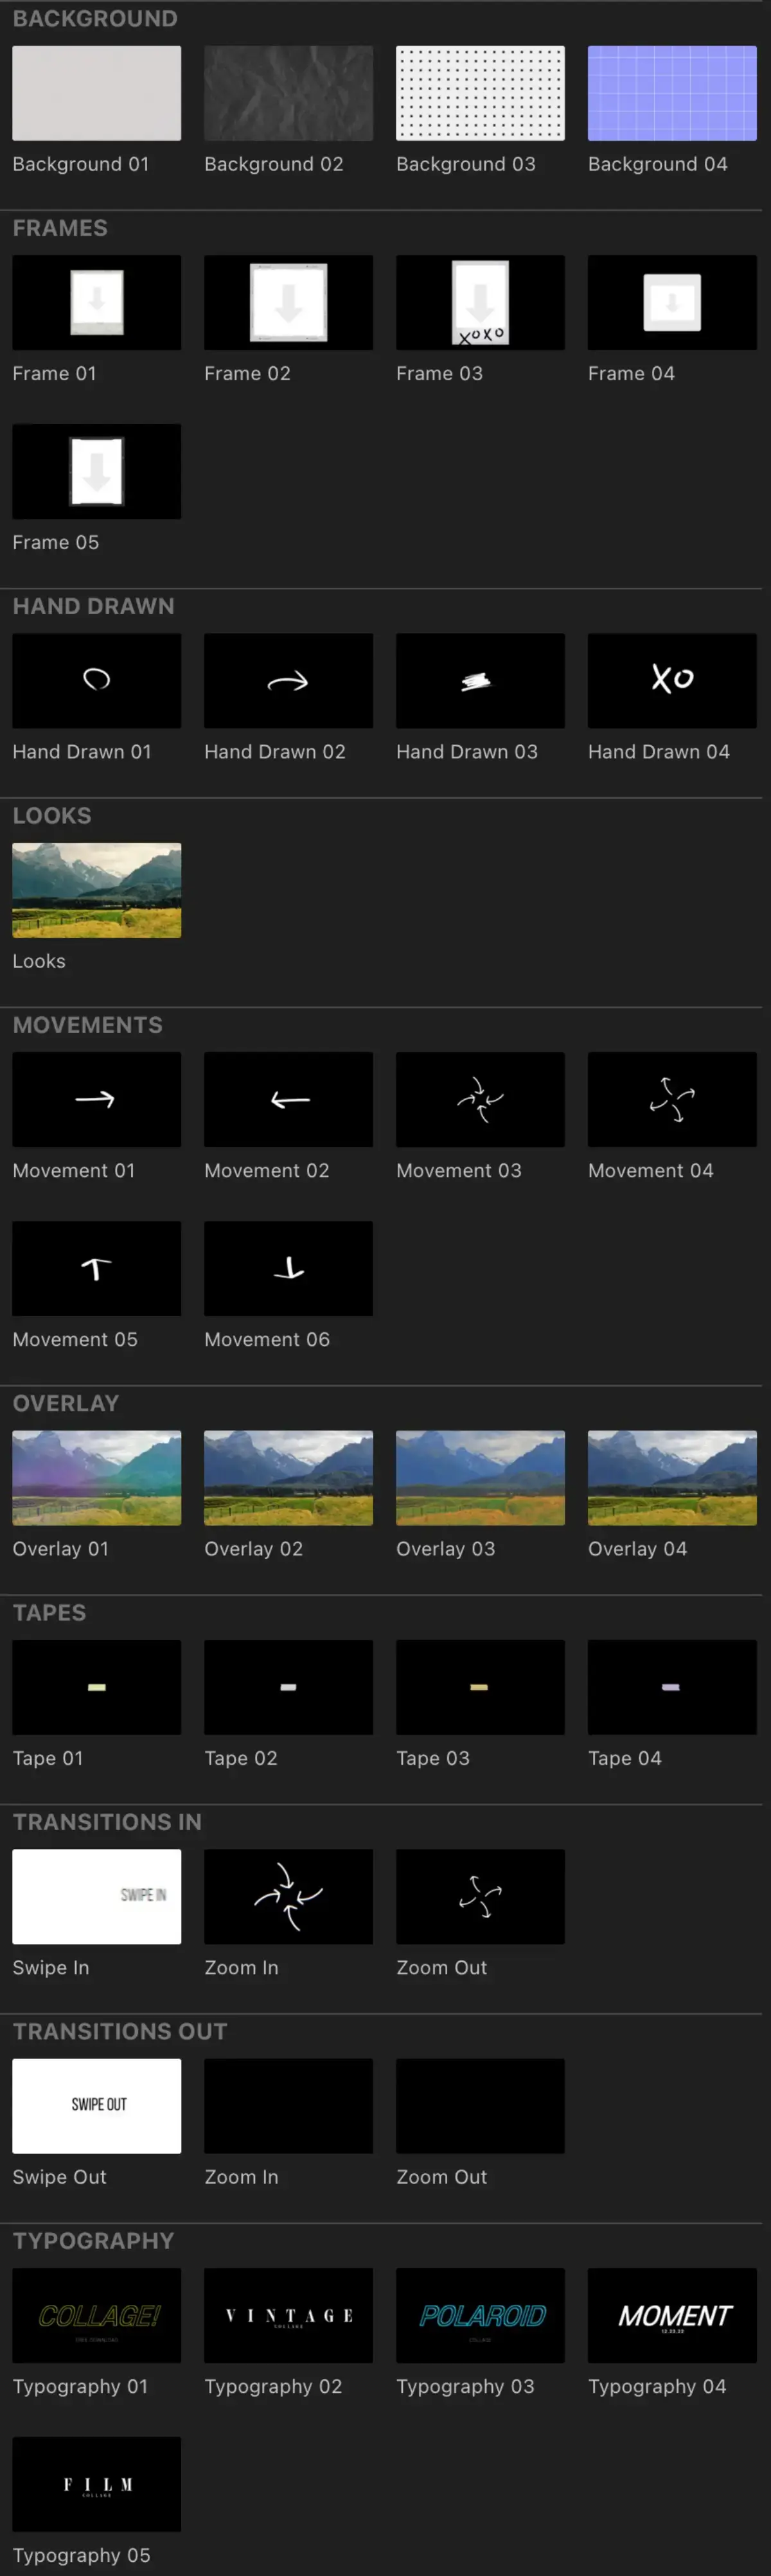Select the Frame 02 preset
771x2576 pixels.
pos(288,302)
